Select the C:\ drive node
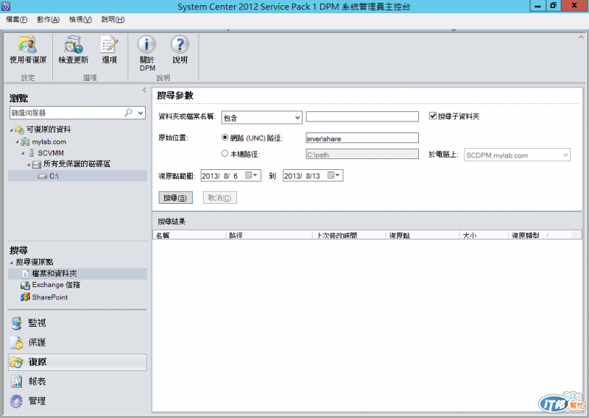This screenshot has height=418, width=589. 54,176
